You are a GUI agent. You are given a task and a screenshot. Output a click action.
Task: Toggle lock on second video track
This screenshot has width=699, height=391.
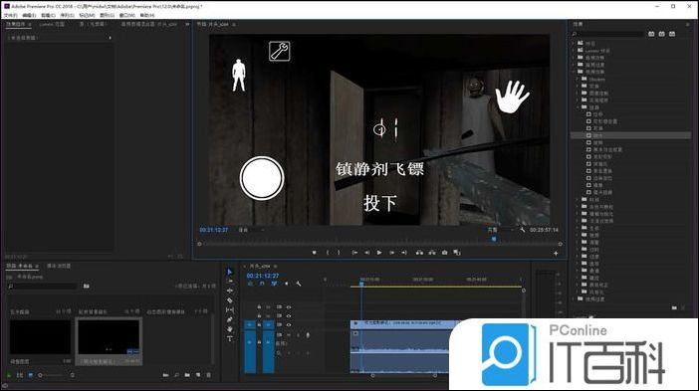pyautogui.click(x=259, y=315)
